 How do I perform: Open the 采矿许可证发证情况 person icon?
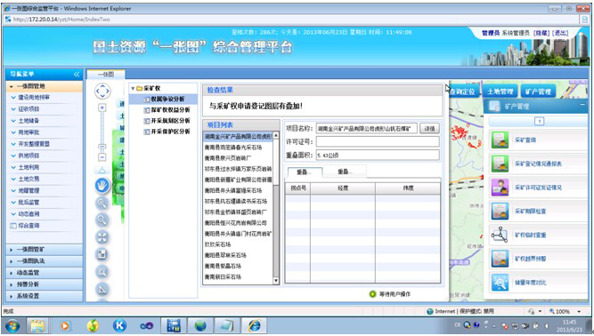(500, 188)
